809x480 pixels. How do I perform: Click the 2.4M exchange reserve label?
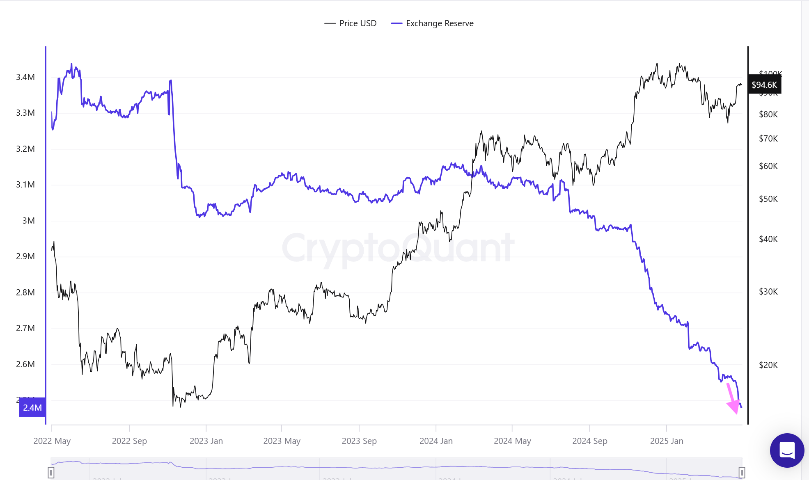pos(32,407)
